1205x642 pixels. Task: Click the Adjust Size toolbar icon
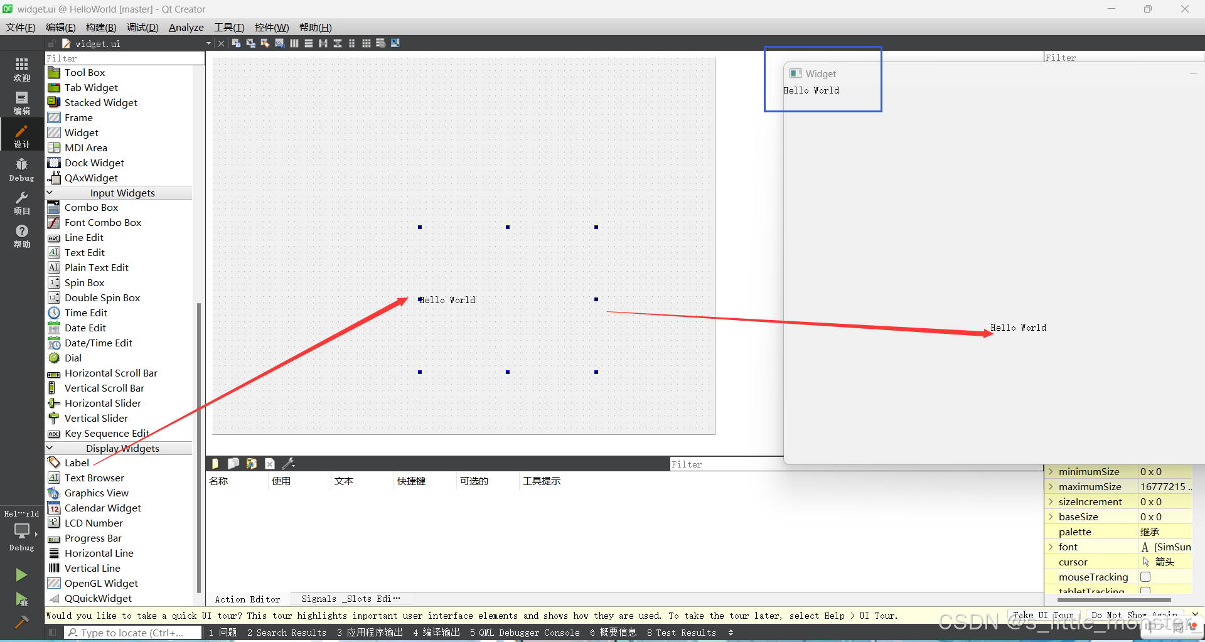pyautogui.click(x=395, y=43)
